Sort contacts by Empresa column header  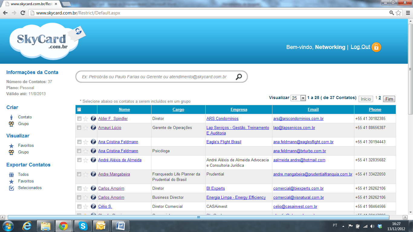coord(239,110)
